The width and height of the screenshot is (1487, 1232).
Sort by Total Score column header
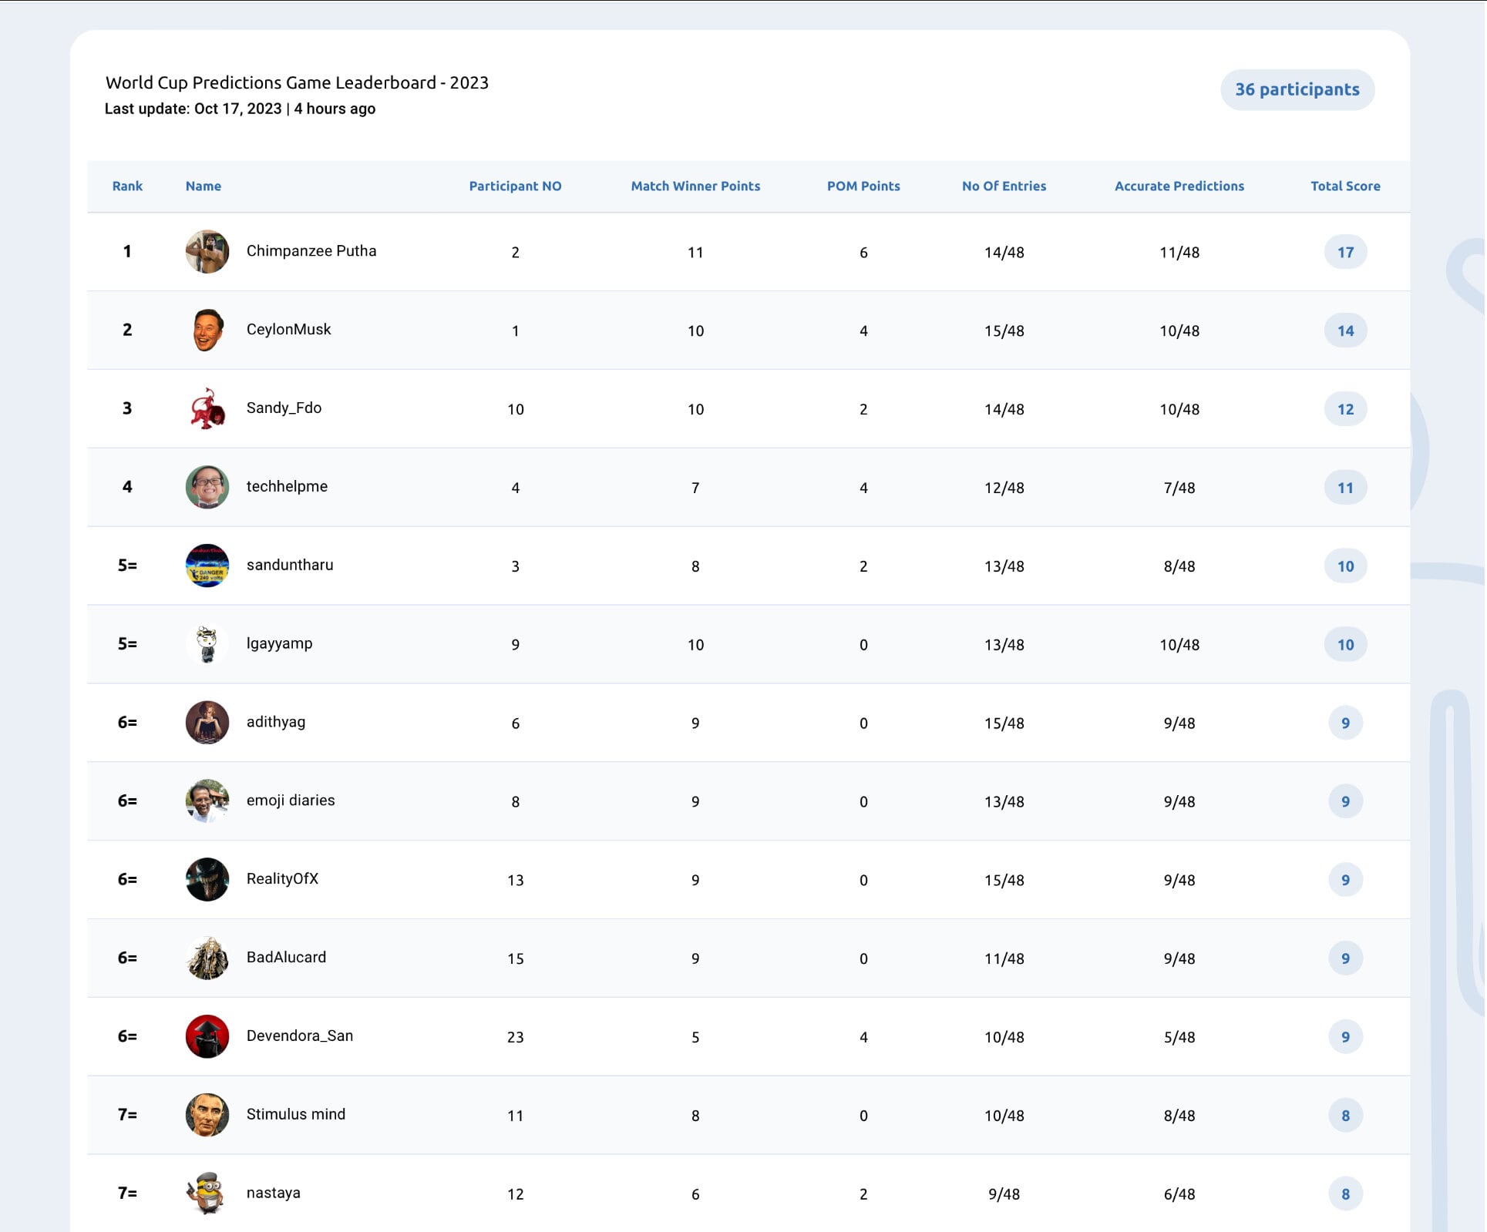click(x=1345, y=186)
